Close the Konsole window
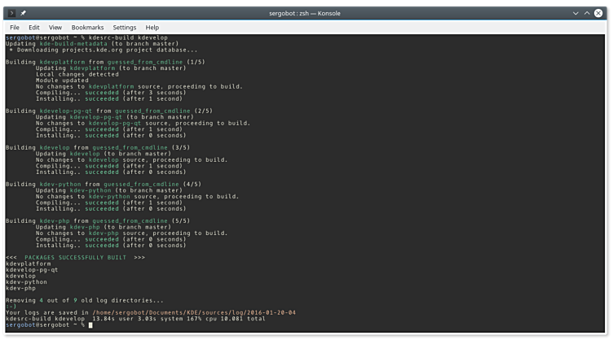The image size is (613, 344). (600, 13)
